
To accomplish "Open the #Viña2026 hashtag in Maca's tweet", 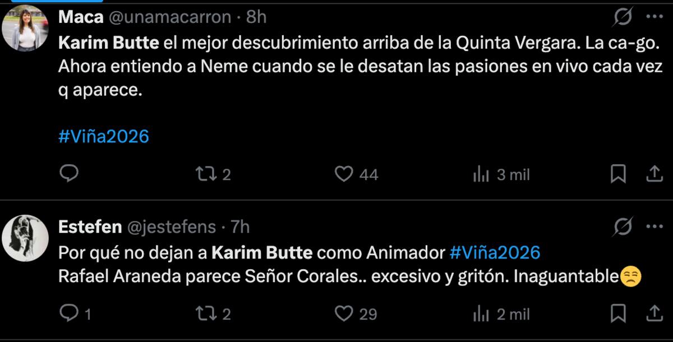I will click(104, 136).
